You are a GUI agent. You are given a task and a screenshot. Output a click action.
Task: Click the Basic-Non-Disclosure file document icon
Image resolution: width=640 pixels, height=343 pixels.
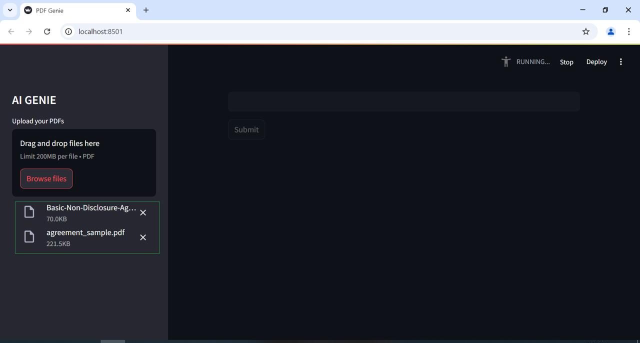coord(29,212)
